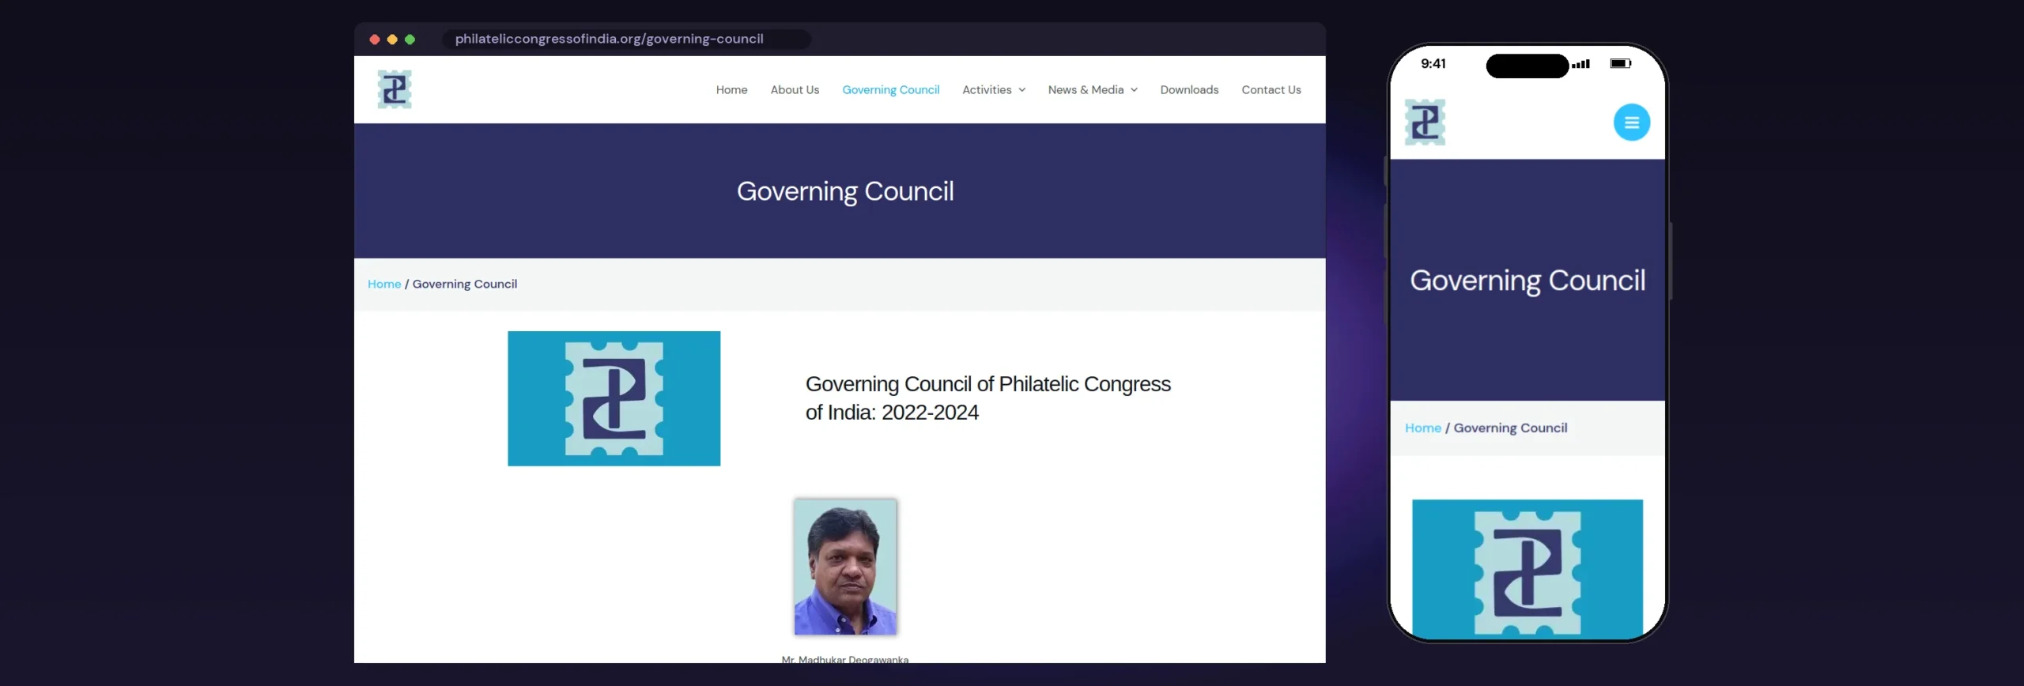
Task: Tap the logo in the mobile header
Action: click(1425, 122)
